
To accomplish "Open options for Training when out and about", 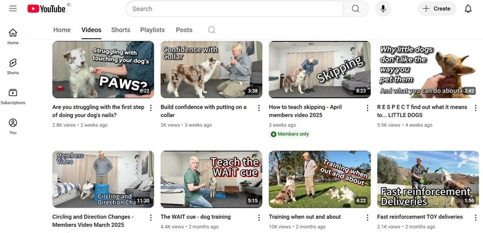I will (367, 218).
